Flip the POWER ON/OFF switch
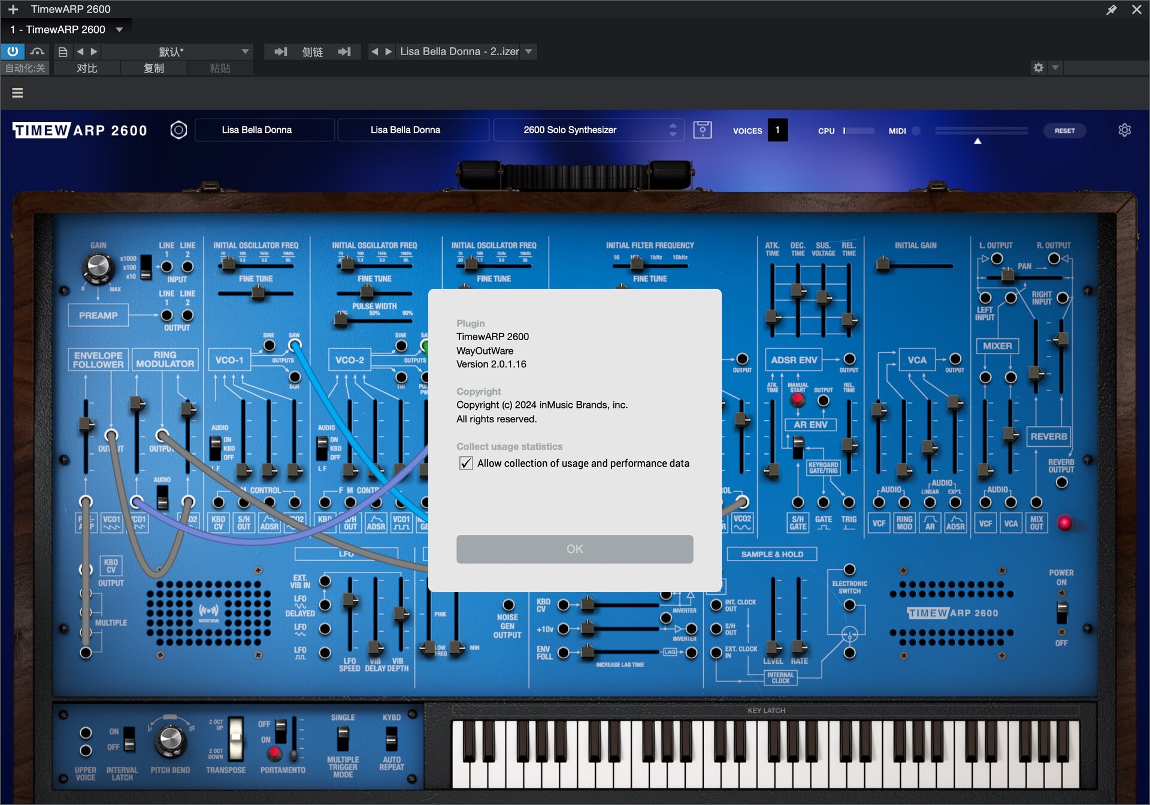Viewport: 1150px width, 805px height. (1061, 612)
